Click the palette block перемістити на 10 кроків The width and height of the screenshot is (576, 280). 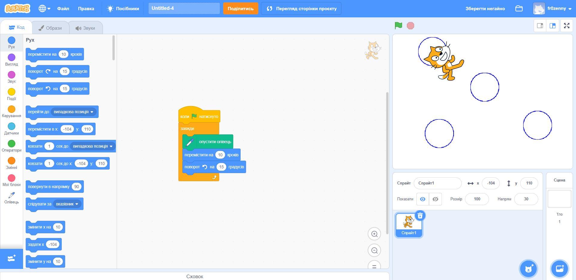click(55, 54)
